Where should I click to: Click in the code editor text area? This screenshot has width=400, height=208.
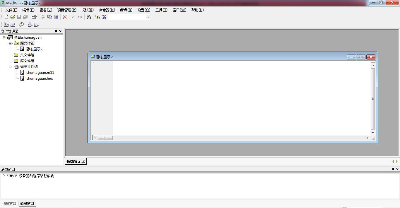[x=241, y=98]
